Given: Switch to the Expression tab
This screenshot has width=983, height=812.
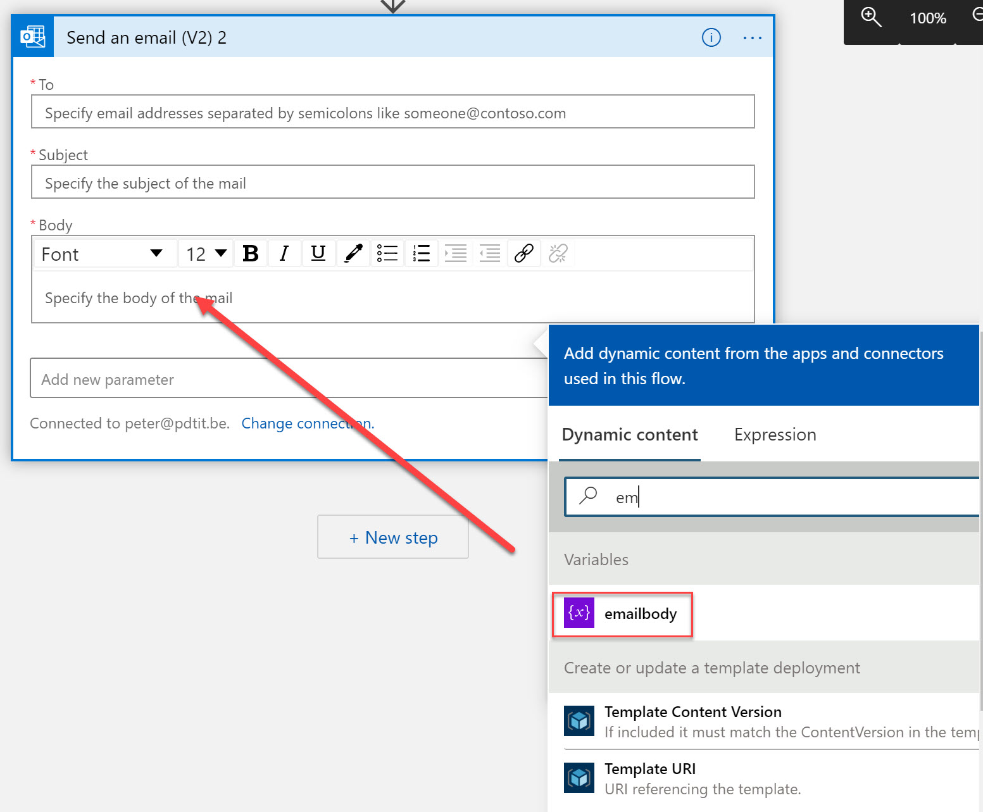Looking at the screenshot, I should (x=775, y=435).
